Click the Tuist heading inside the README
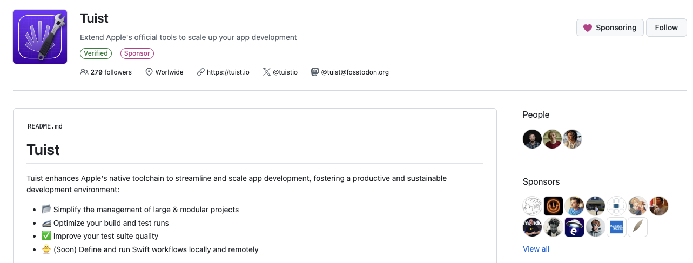The height and width of the screenshot is (263, 693). pyautogui.click(x=43, y=150)
